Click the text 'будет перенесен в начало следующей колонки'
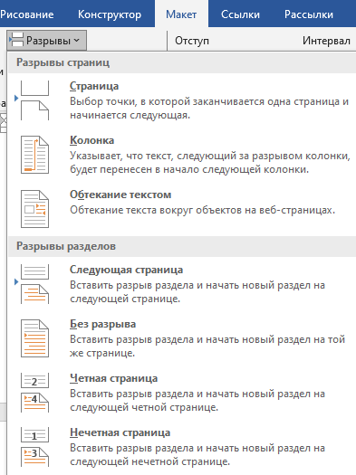This screenshot has width=356, height=475. point(188,169)
